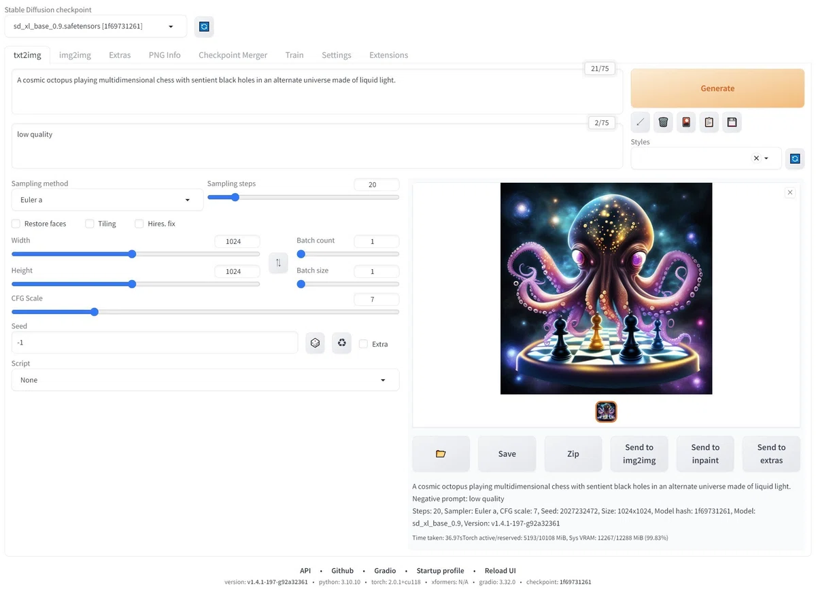Click the Generate button

717,88
